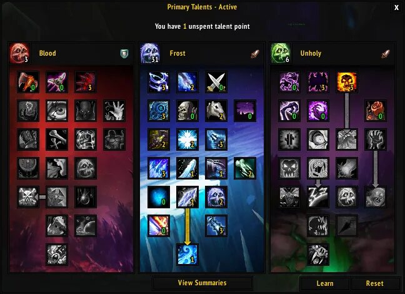Click the Frost tree sword role icon
This screenshot has height=294, width=405.
point(255,54)
